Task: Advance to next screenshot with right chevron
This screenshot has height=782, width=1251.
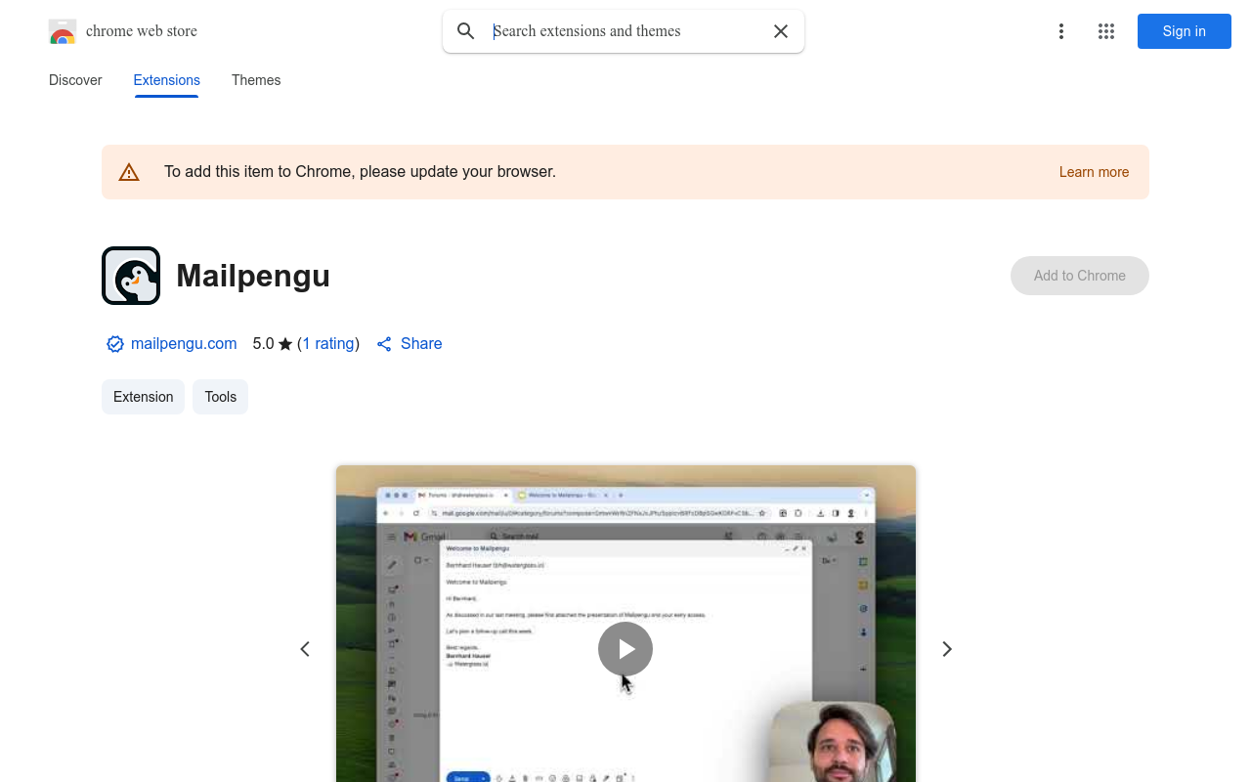Action: click(946, 649)
